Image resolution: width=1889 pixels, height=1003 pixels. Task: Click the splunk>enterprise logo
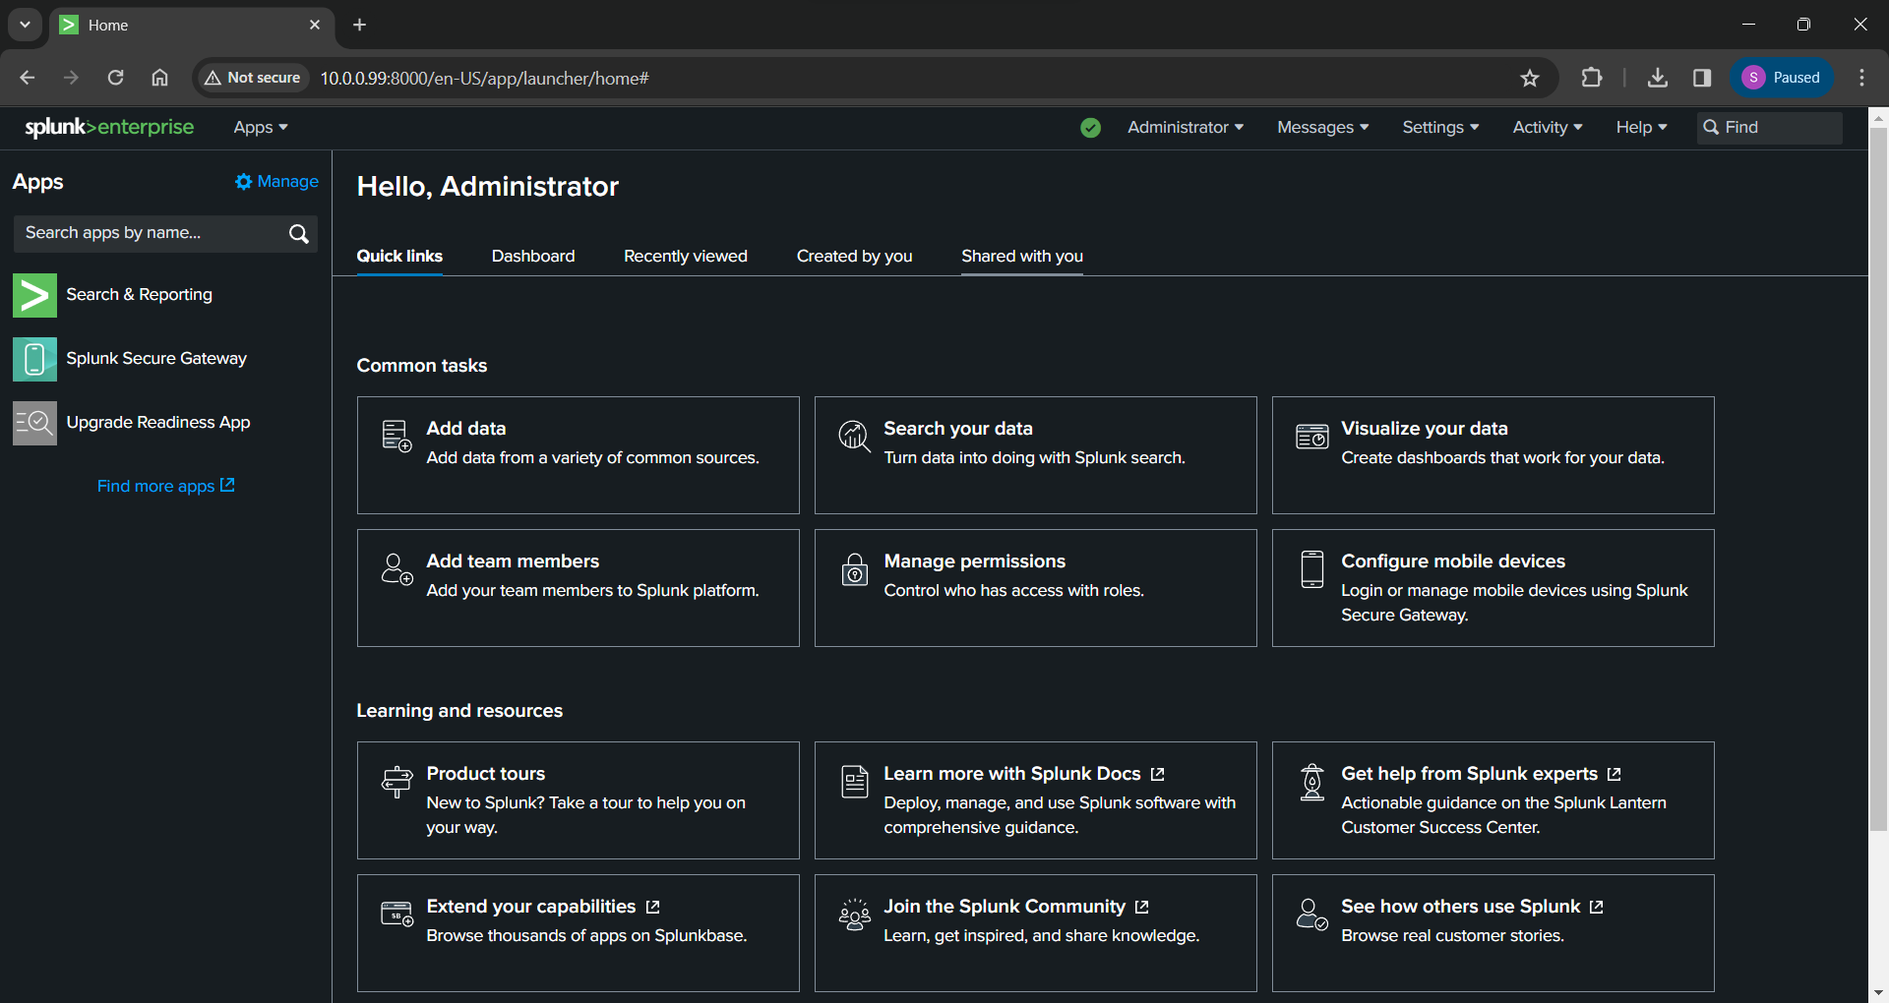pyautogui.click(x=109, y=128)
